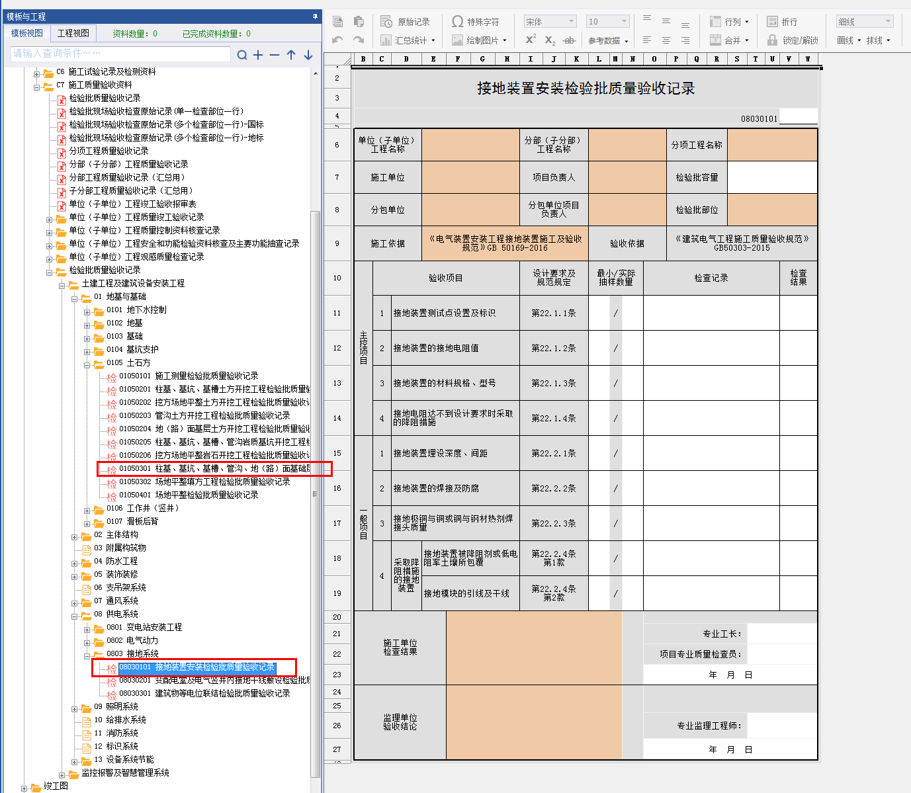Select 01050401 场地平整检验批质量验收记录
The height and width of the screenshot is (793, 911).
[189, 495]
